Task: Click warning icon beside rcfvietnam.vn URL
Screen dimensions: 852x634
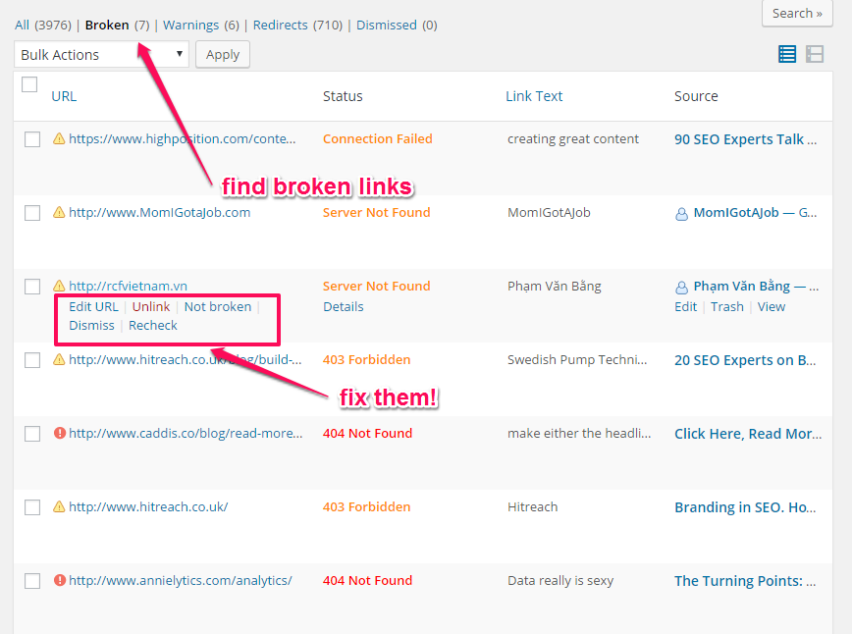Action: coord(59,286)
